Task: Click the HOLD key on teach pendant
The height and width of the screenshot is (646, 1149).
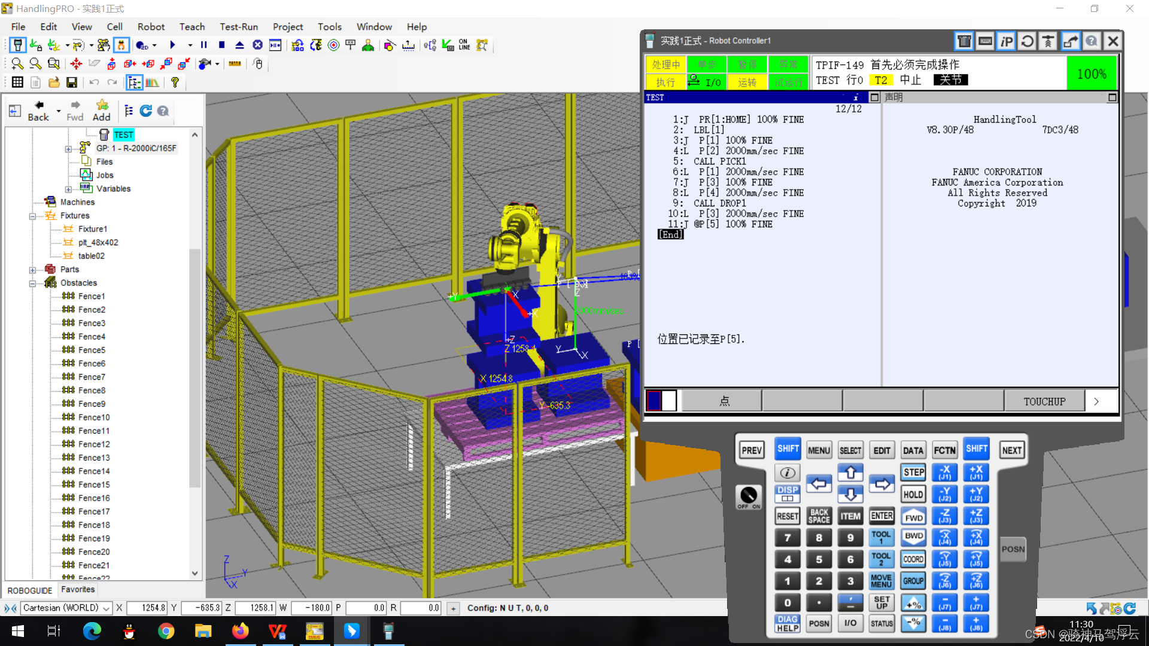Action: click(914, 494)
